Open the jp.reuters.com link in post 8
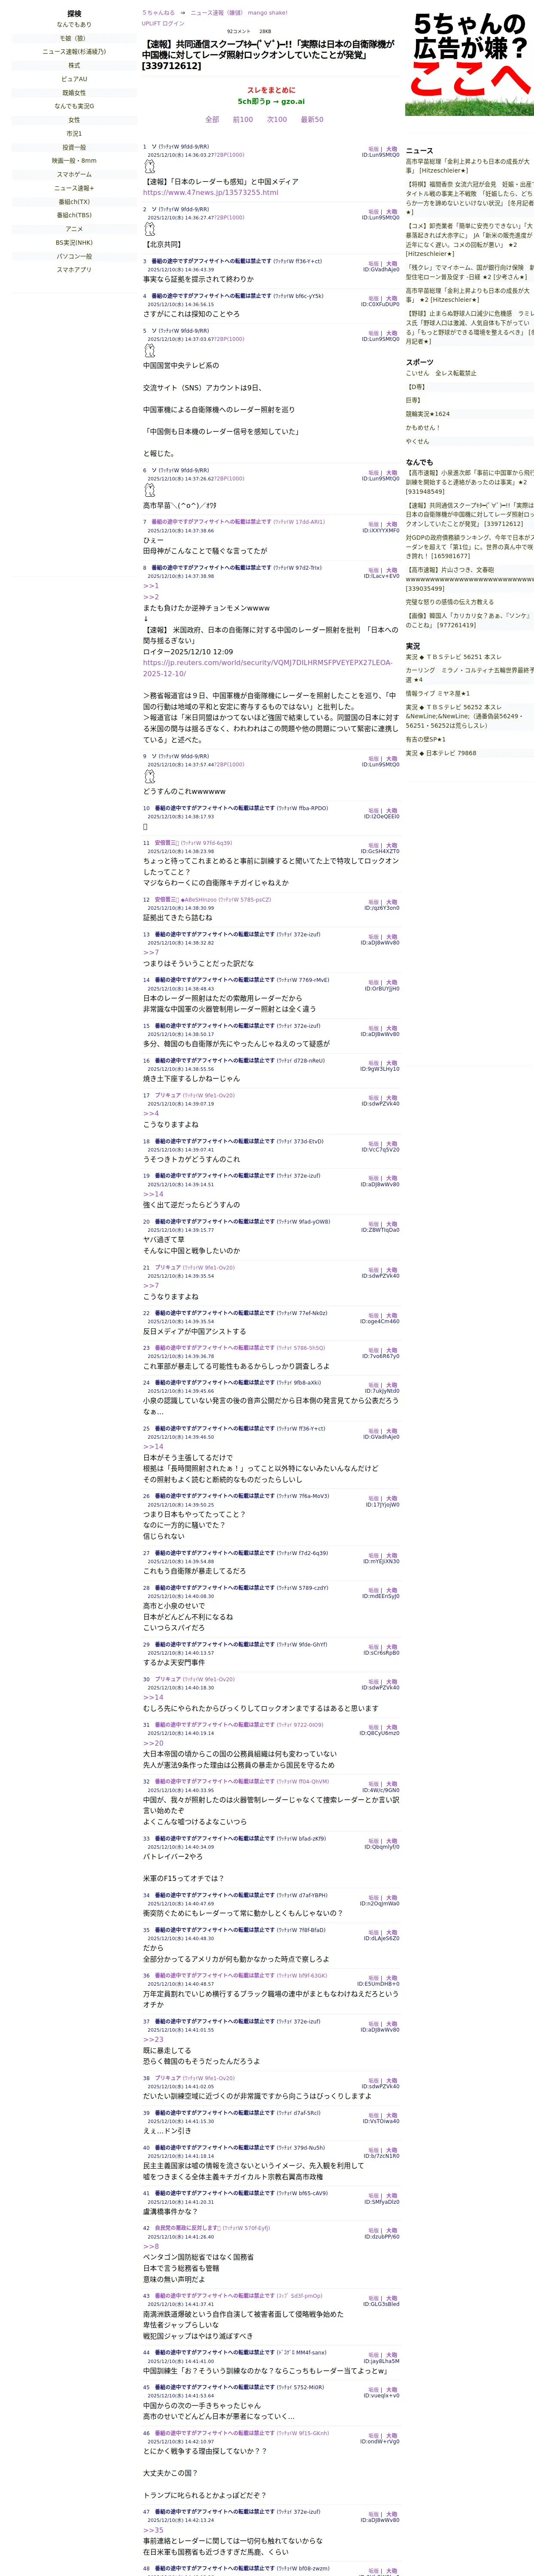Screen dimensions: 534x2576 [268, 668]
